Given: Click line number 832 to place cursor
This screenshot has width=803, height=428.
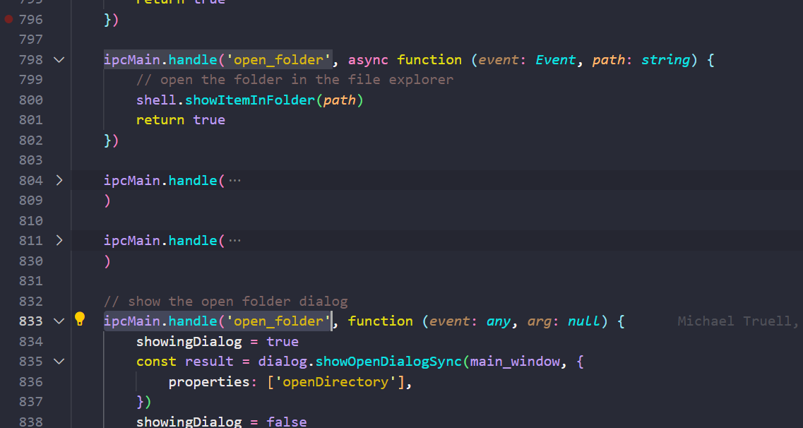Looking at the screenshot, I should pyautogui.click(x=30, y=301).
